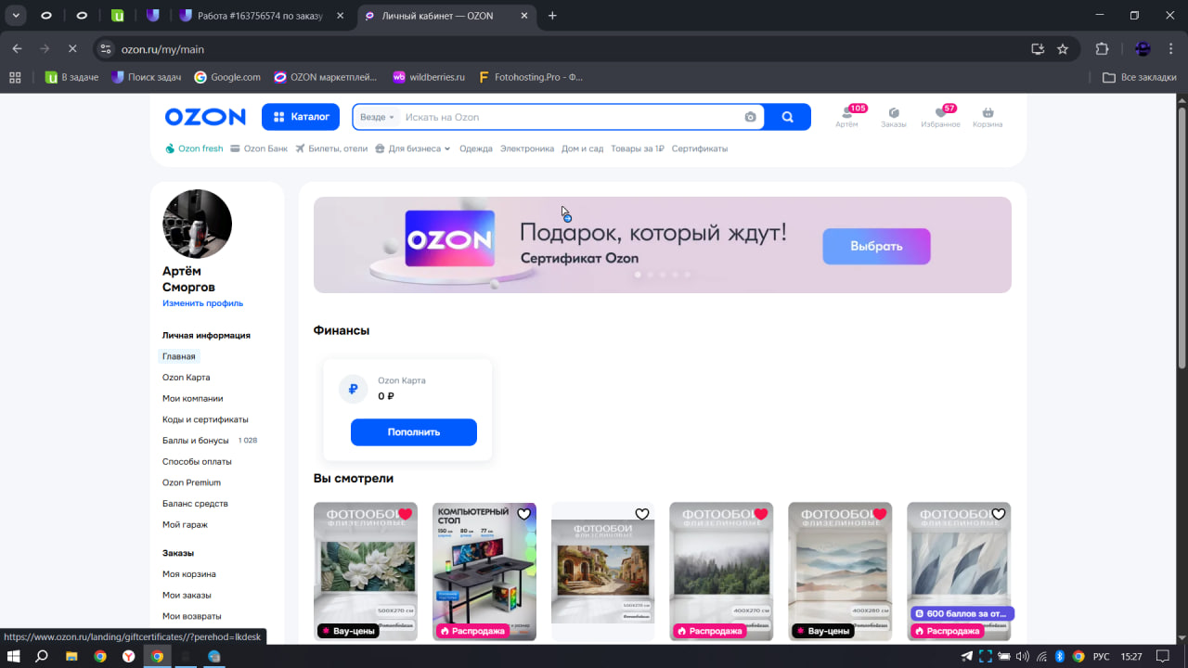Click the ruble icon on the Ozon Карта card
Screen dimensions: 1188x668
click(353, 390)
